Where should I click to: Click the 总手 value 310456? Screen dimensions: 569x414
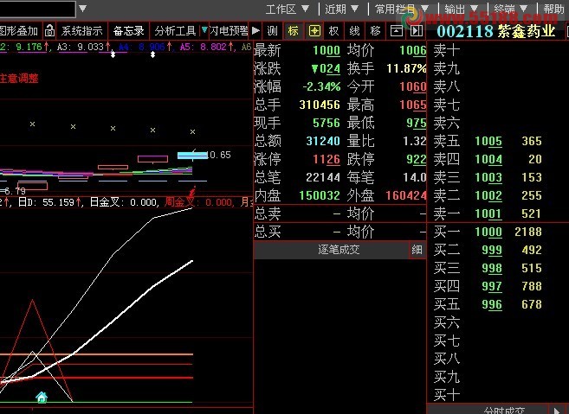pos(320,105)
